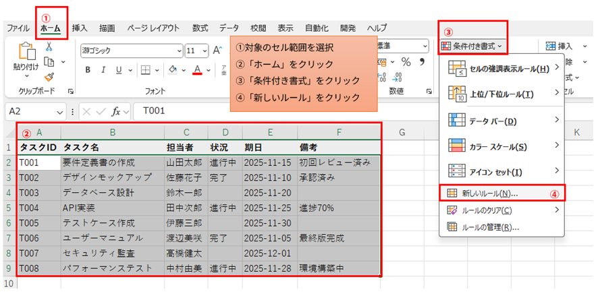Apply comma style number format

[422, 61]
